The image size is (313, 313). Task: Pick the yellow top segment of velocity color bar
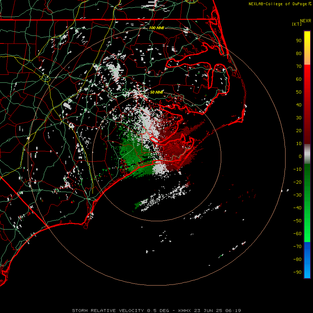[307, 48]
